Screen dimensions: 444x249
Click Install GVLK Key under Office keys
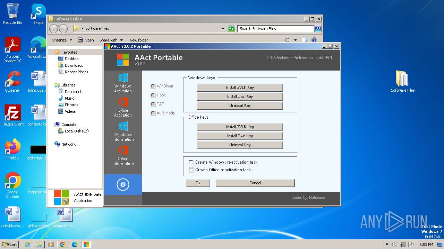pyautogui.click(x=240, y=127)
